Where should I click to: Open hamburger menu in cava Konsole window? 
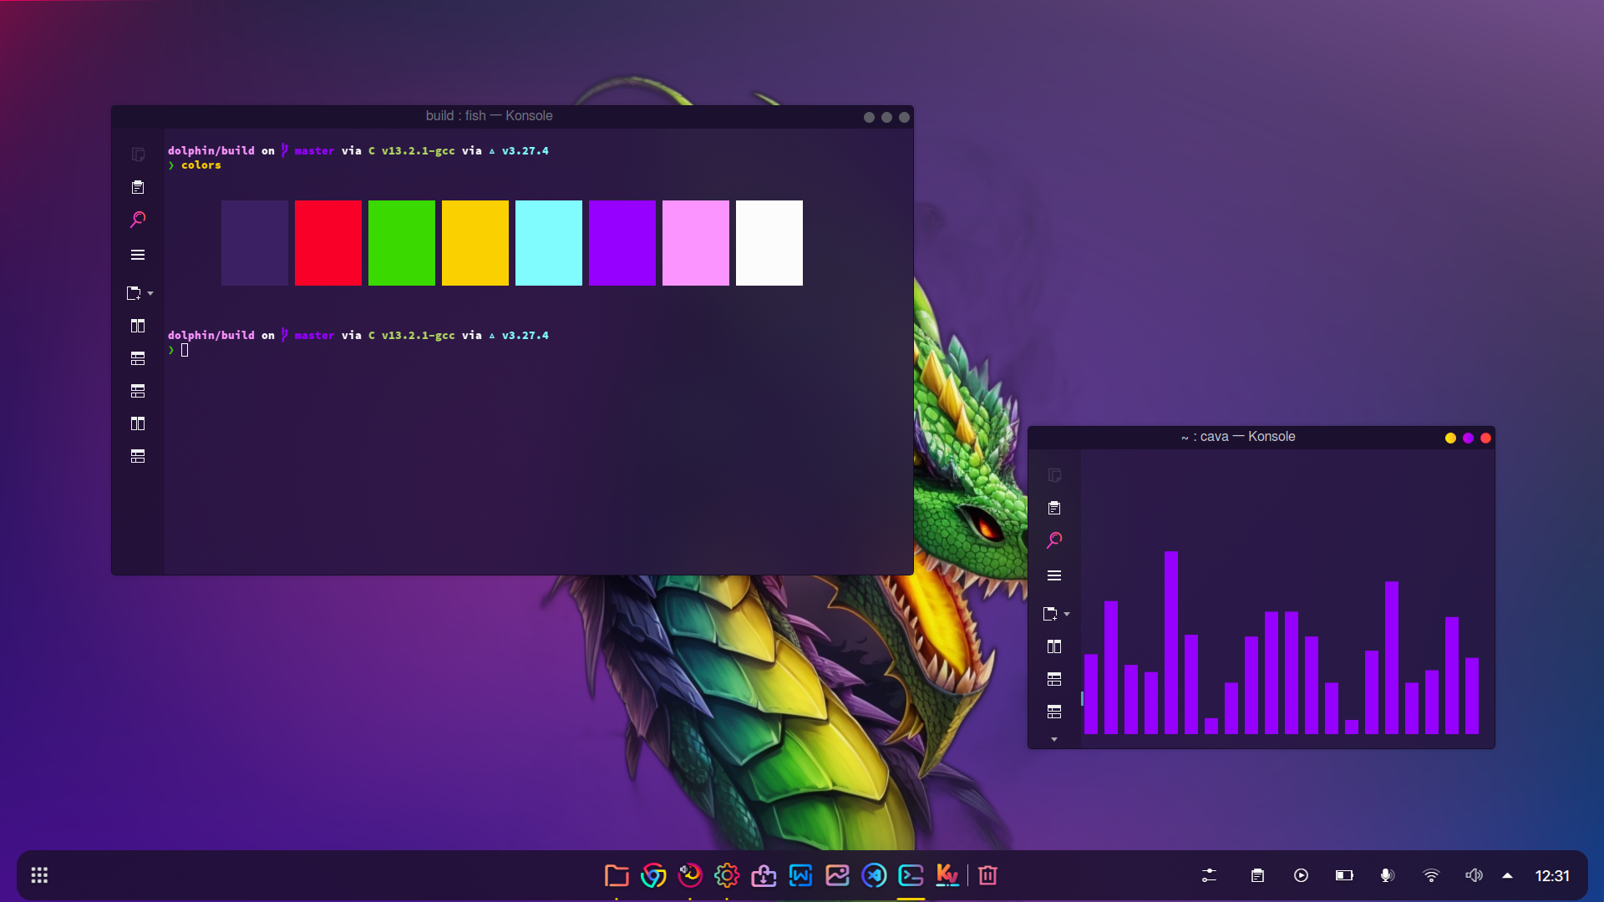pos(1054,575)
